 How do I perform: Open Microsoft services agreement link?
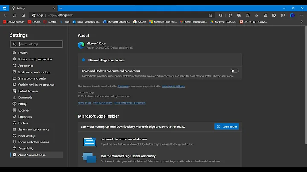130,103
